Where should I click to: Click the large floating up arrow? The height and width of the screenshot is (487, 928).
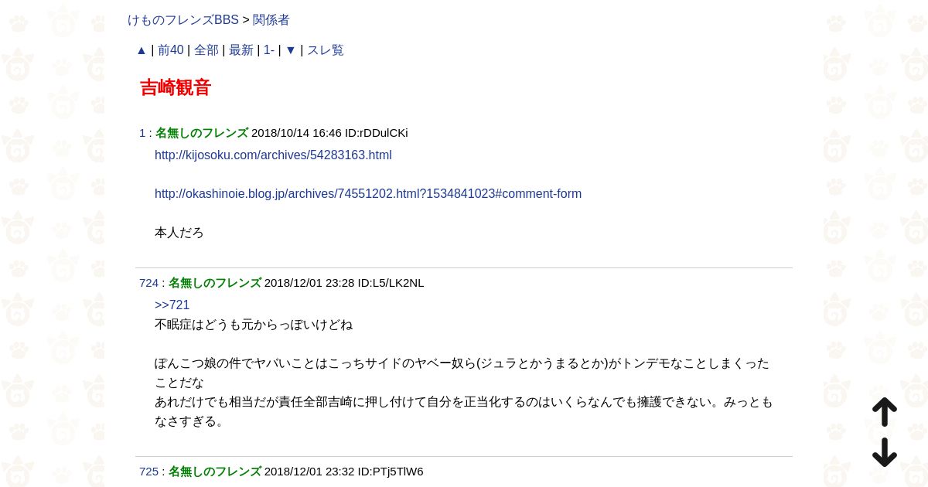point(885,412)
